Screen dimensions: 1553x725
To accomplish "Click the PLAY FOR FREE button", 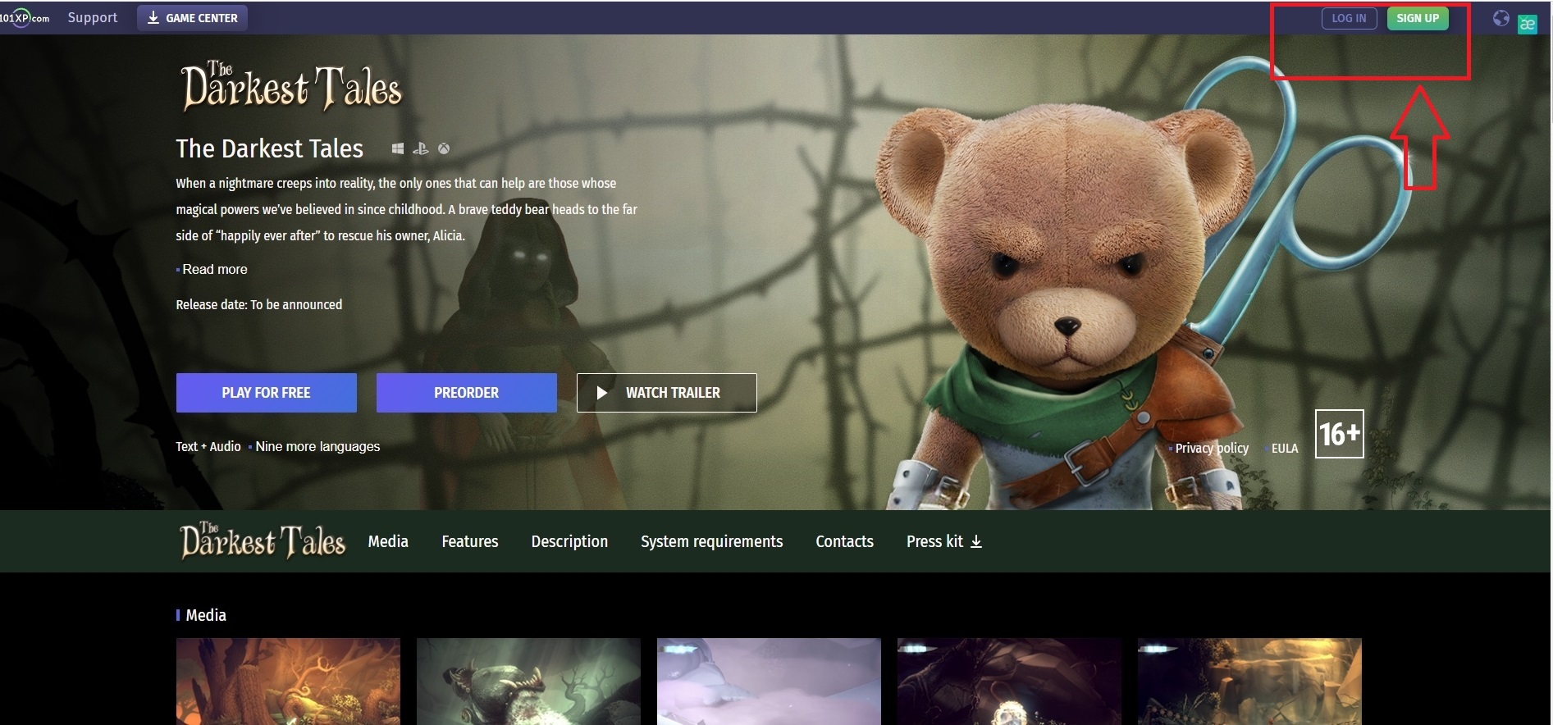I will (x=266, y=393).
